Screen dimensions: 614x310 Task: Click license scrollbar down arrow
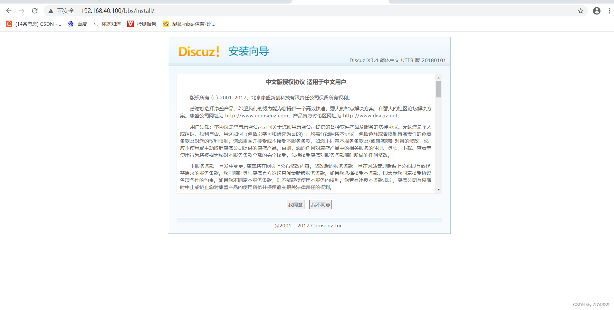tap(438, 190)
